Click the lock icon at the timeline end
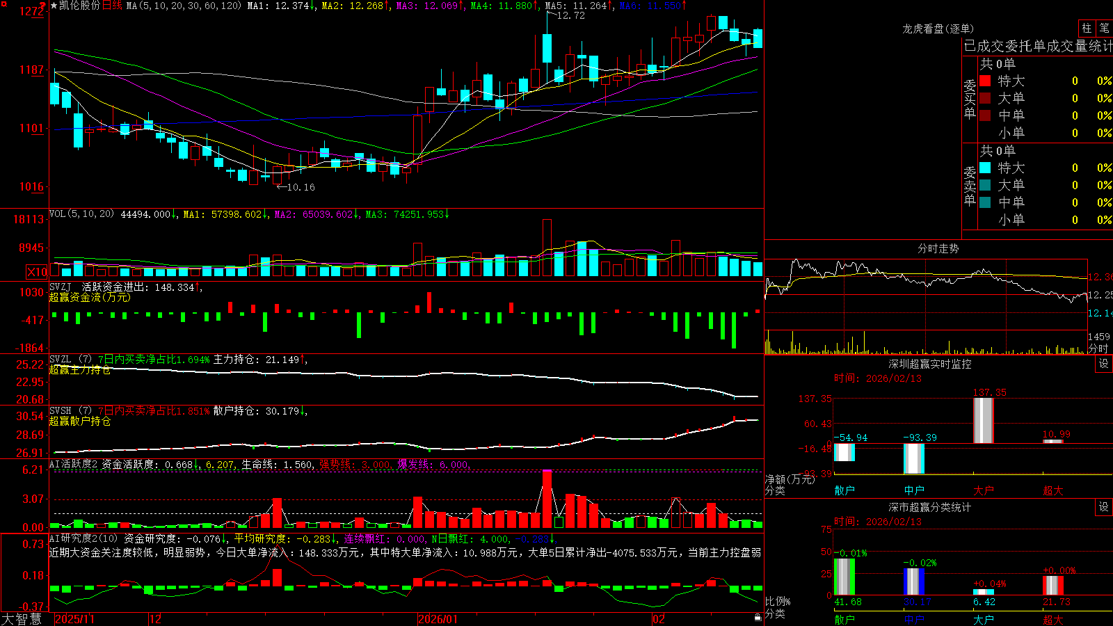Image resolution: width=1113 pixels, height=626 pixels. click(x=758, y=618)
